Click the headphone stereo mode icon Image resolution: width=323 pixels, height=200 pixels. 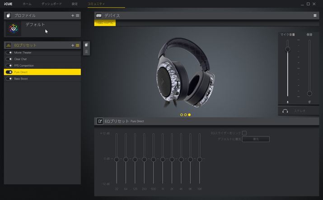285,110
